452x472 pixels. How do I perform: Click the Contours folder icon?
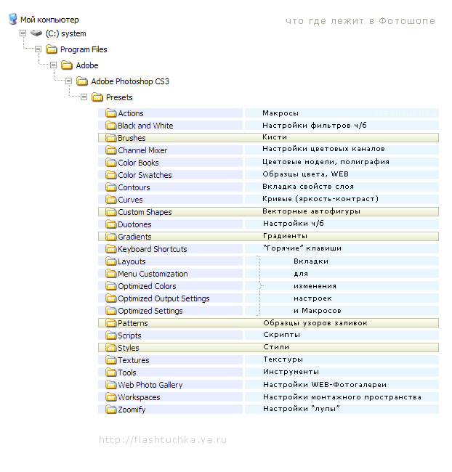(111, 187)
